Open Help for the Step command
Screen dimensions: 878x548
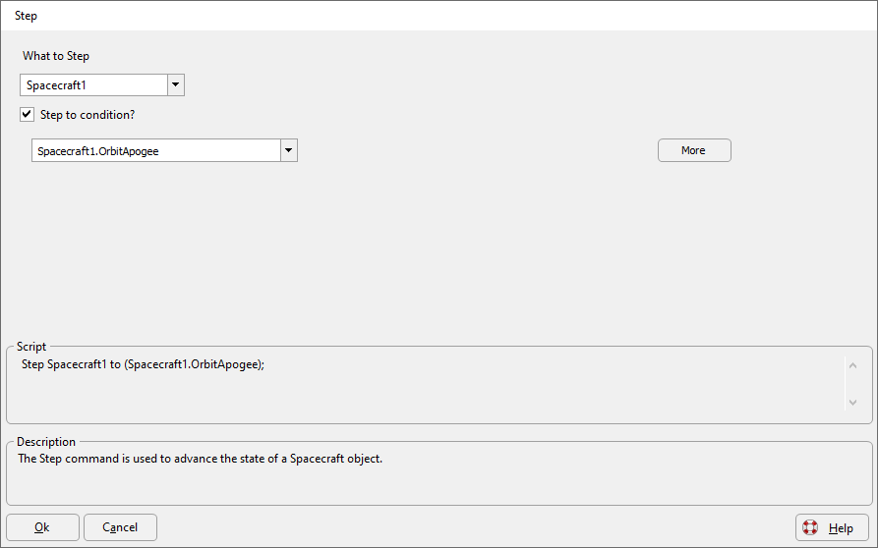coord(832,527)
